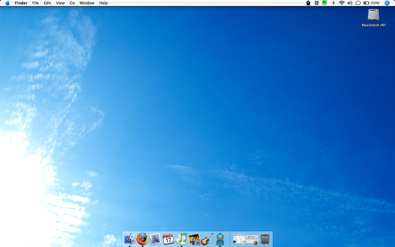Open the View menu
The width and height of the screenshot is (395, 247).
[60, 3]
